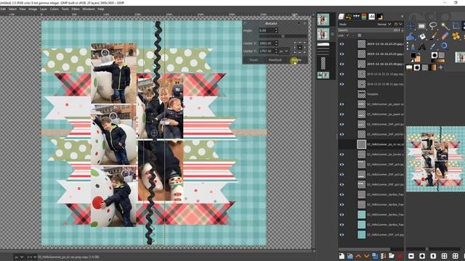The width and height of the screenshot is (465, 261).
Task: Hide the GS_HelloSummer_SNF_cs1.jpg bottom layer
Action: point(341,235)
